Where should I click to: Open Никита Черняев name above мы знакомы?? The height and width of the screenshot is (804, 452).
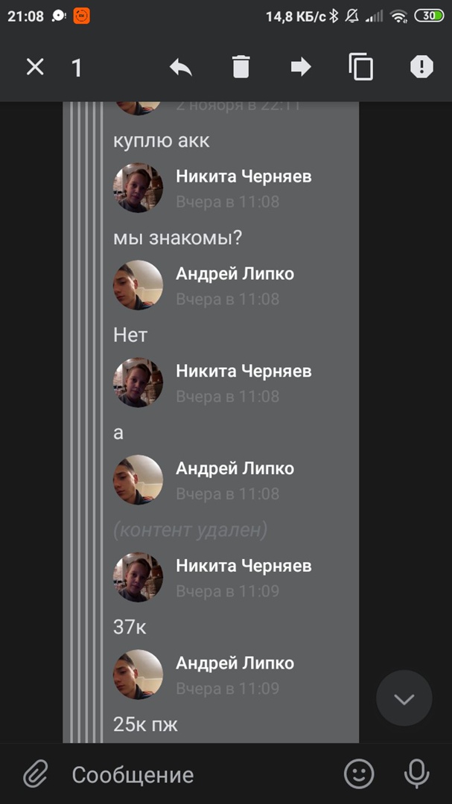coord(243,176)
